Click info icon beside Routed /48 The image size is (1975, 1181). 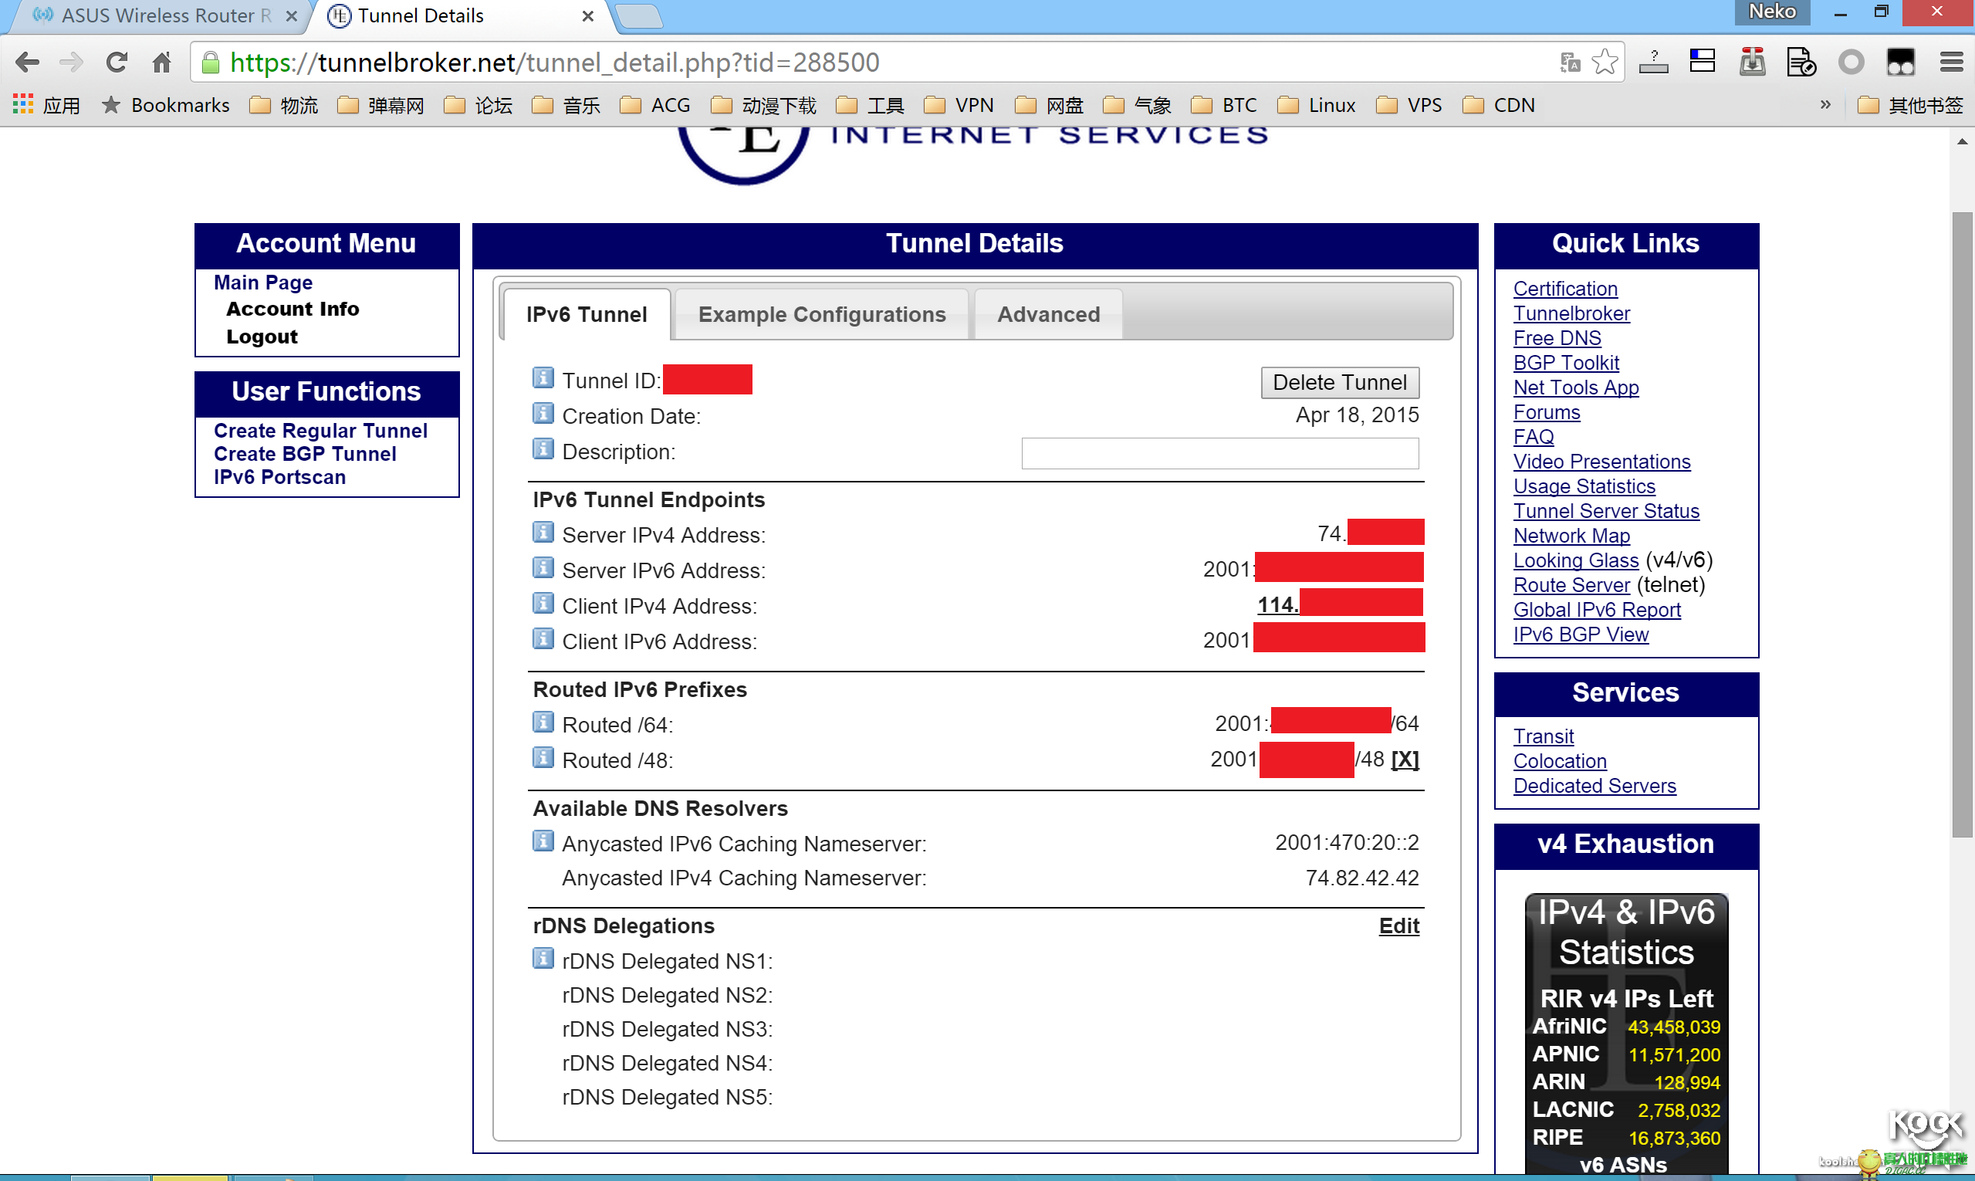point(543,758)
